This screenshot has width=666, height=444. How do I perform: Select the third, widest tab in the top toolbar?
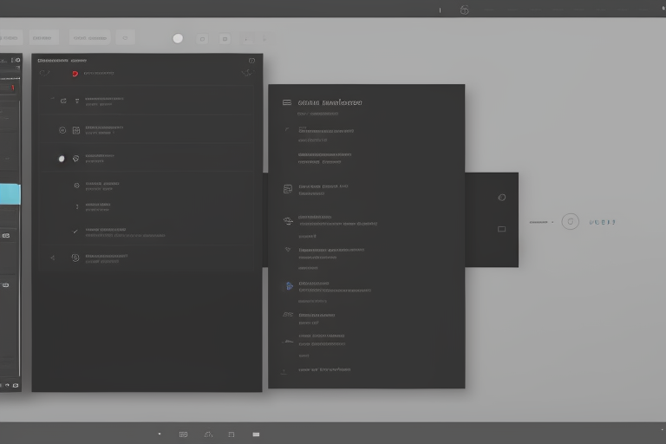point(90,38)
